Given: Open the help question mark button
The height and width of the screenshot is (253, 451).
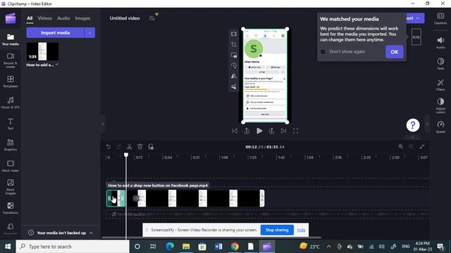Looking at the screenshot, I should point(413,125).
